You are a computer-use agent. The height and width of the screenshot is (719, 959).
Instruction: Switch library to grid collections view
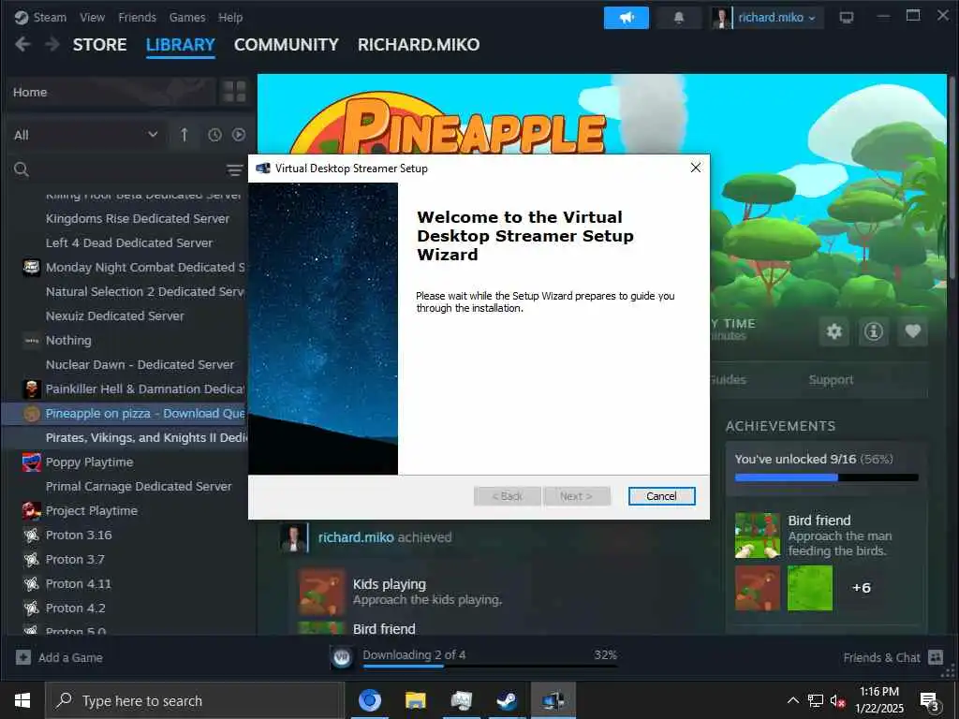[234, 93]
